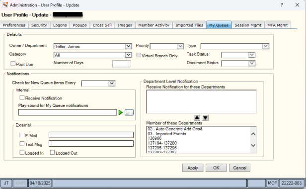This screenshot has height=189, width=306.
Task: Check the Receive Notification box
Action: 22,97
